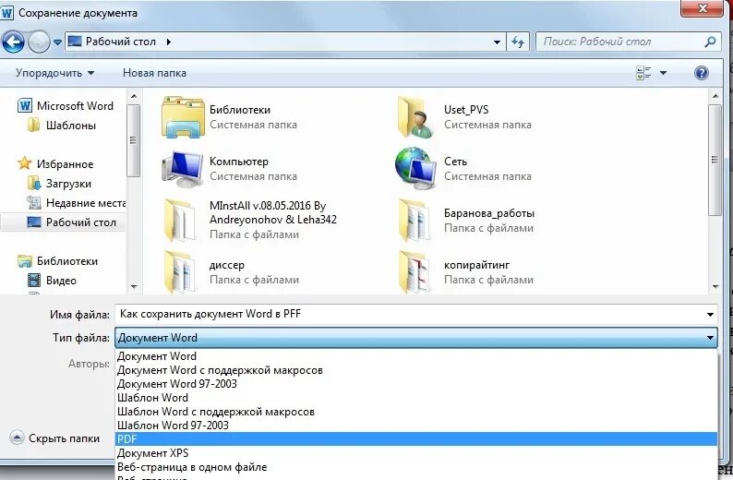733x480 pixels.
Task: Click the search box for Рабочий стол
Action: coord(628,42)
